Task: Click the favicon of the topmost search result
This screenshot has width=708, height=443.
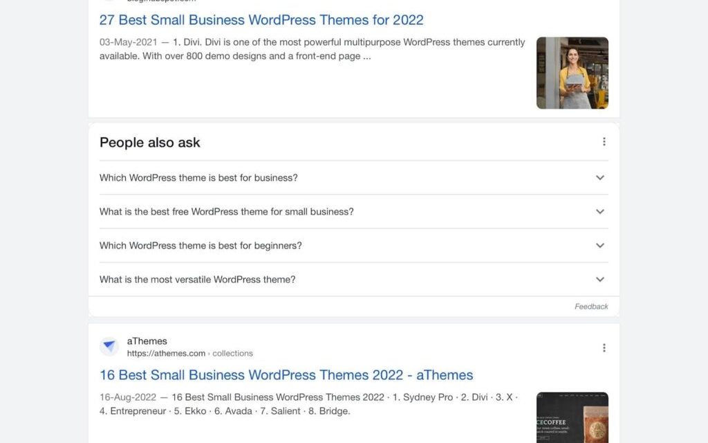Action: 108,1
